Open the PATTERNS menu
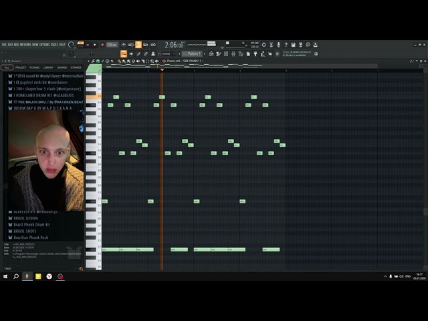Screen dimensions: 428x321 (x=25, y=45)
